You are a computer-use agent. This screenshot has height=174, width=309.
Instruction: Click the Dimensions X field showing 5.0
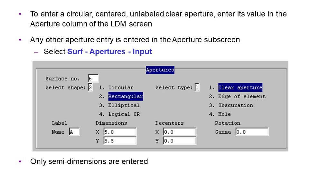(x=120, y=131)
